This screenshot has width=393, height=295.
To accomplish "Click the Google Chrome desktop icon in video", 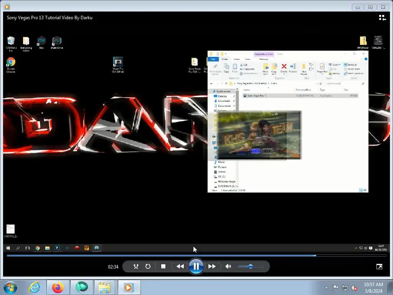I will pos(11,65).
